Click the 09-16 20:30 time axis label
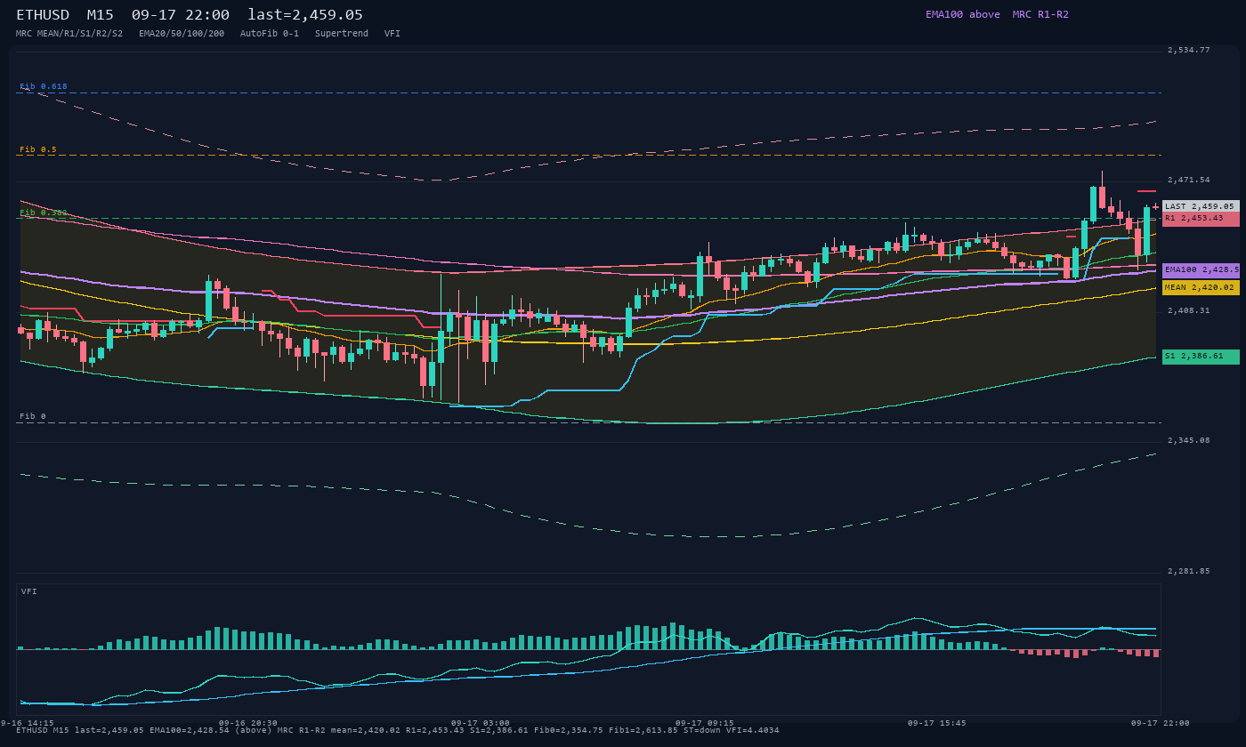The height and width of the screenshot is (747, 1246). [x=248, y=723]
